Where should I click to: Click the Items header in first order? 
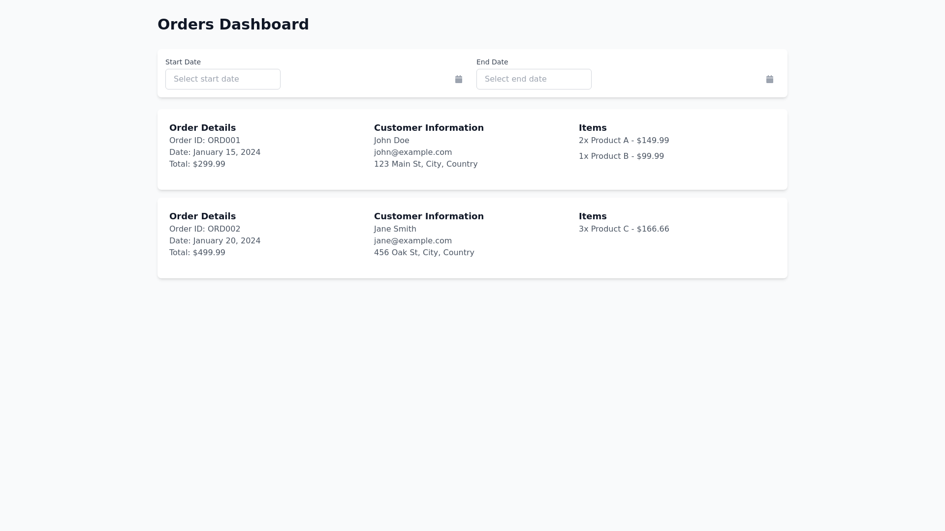[x=593, y=127]
